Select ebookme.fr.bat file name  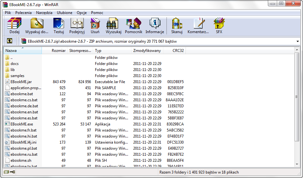23,130
